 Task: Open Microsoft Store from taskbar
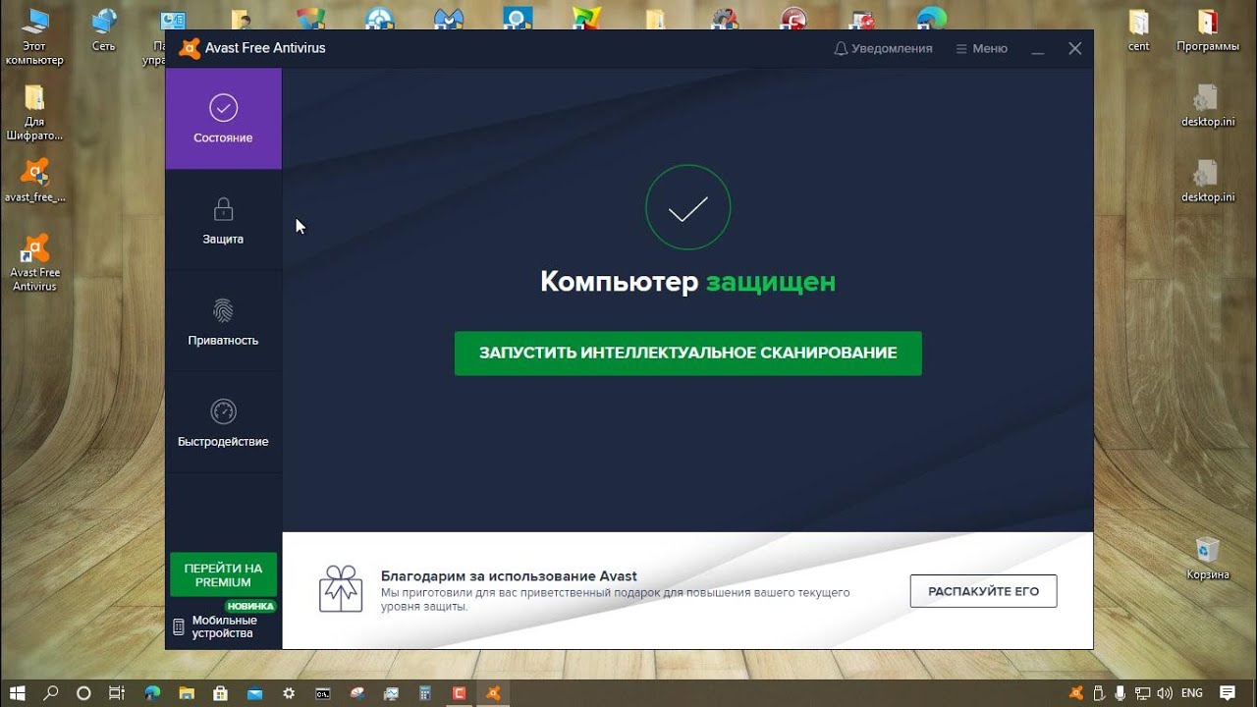coord(220,693)
